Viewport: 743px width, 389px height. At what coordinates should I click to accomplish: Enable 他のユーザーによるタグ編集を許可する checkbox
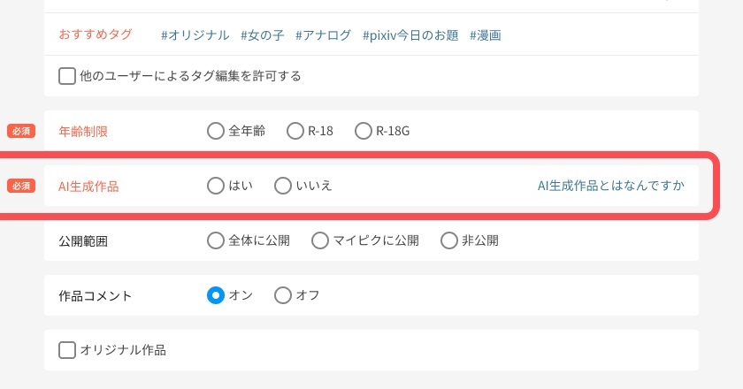pos(67,76)
